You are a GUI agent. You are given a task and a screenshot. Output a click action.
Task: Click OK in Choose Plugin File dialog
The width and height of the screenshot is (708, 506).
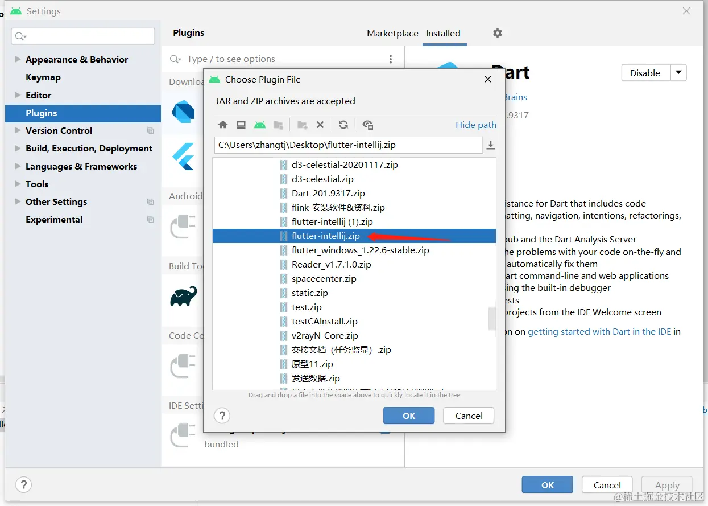[409, 416]
